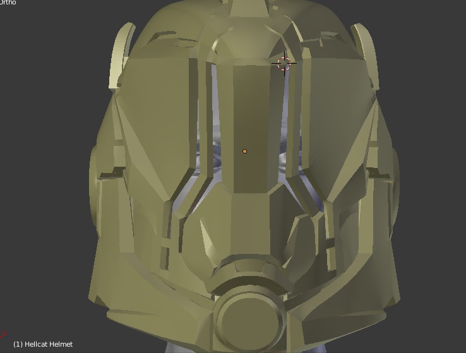This screenshot has width=466, height=353.
Task: Click the "(1) Hellcat Helmet" object label
Action: 43,344
